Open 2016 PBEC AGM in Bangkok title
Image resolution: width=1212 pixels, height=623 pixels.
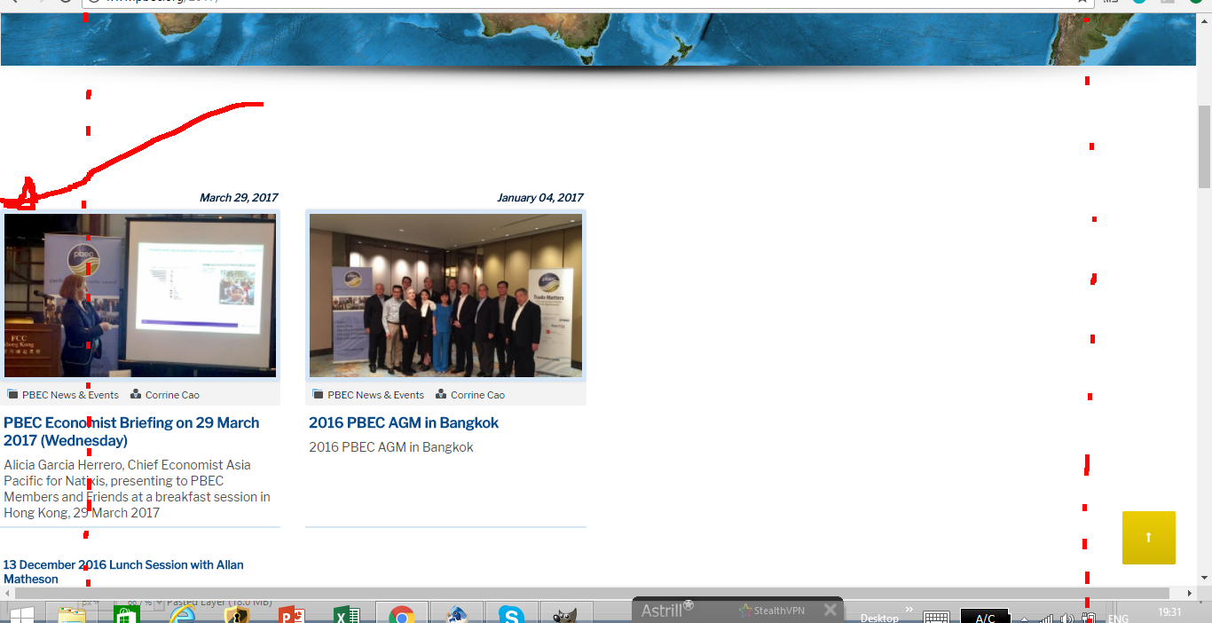[x=404, y=422]
